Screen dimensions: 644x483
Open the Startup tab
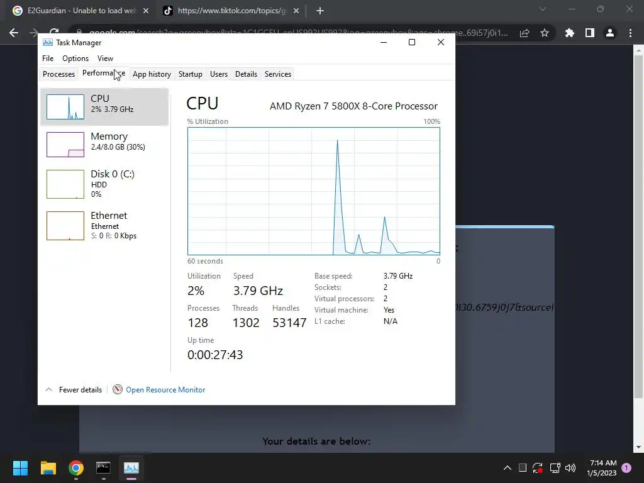(x=190, y=74)
